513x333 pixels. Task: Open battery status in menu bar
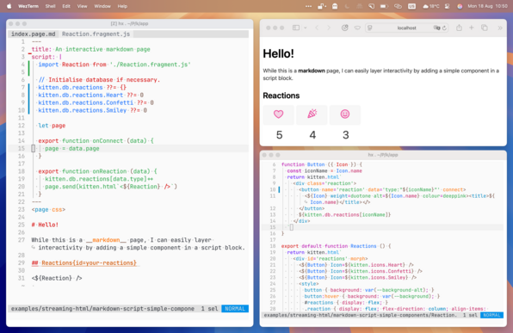(x=384, y=6)
